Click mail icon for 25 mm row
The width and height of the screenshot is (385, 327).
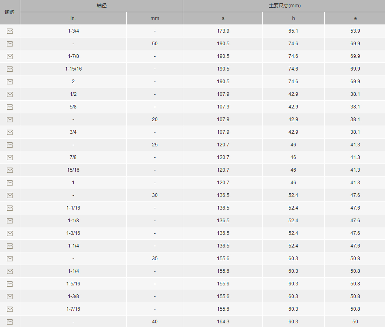point(10,145)
